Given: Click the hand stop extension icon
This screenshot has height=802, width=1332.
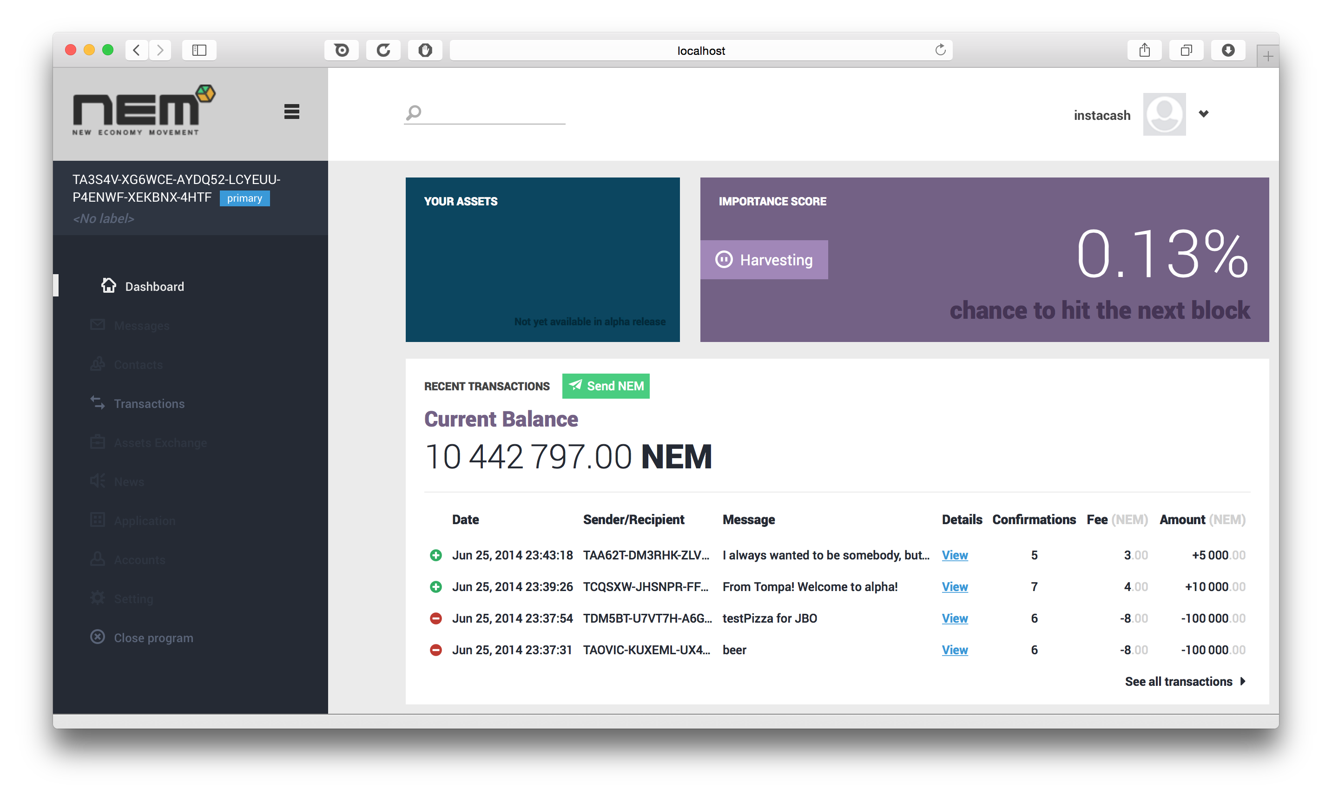Looking at the screenshot, I should 425,50.
